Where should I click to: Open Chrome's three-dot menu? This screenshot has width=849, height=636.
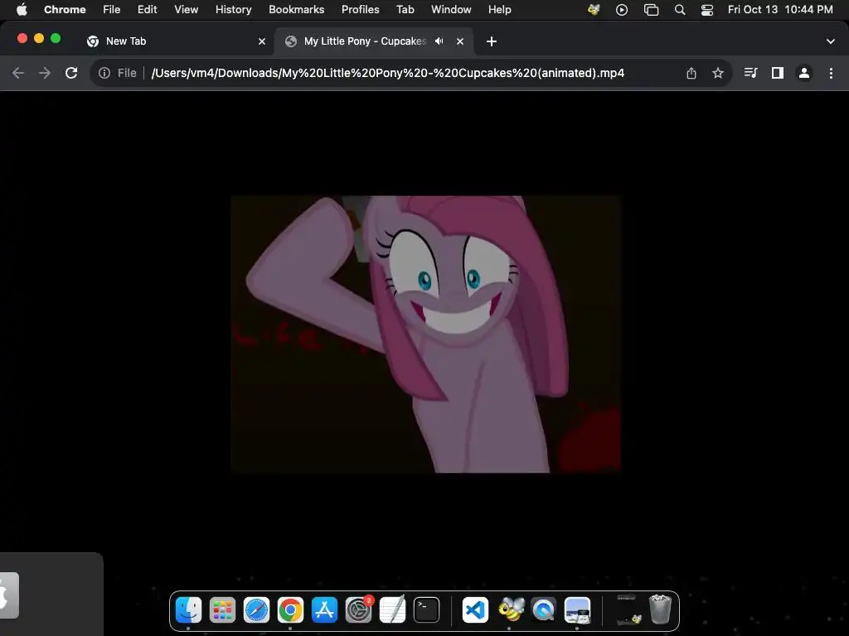pos(831,73)
